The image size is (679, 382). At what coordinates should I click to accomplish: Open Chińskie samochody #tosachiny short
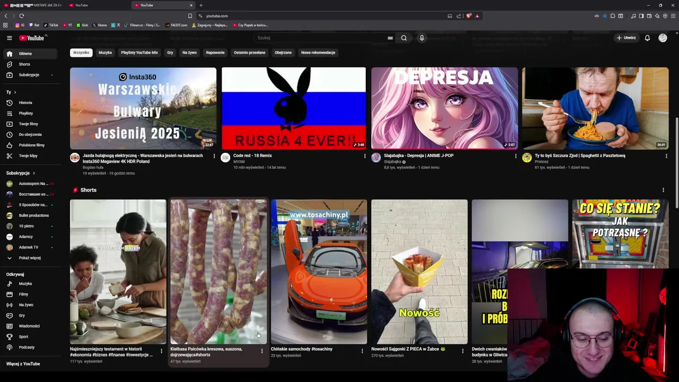(319, 272)
